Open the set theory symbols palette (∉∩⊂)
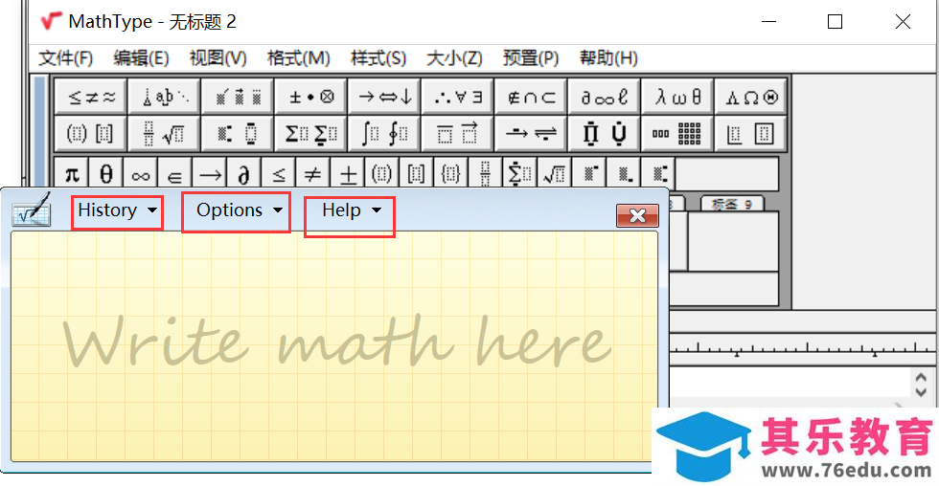Screen dimensions: 939x486 pos(531,97)
